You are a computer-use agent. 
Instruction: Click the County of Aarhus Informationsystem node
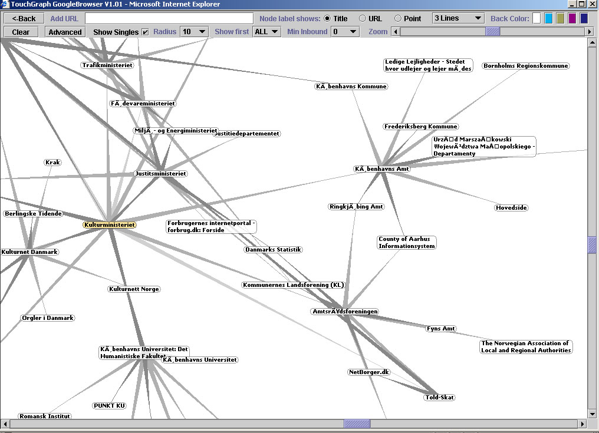pos(406,243)
